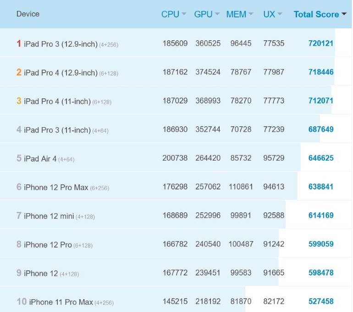Select iPad Pro 4 (11-inch) row
Screen dimensions: 353x312
[57, 102]
